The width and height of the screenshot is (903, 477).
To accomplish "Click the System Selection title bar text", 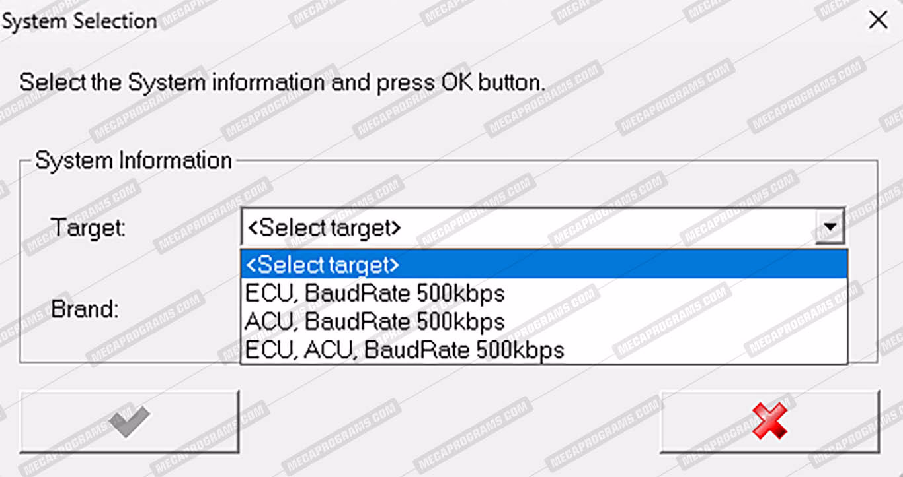I will (x=79, y=21).
